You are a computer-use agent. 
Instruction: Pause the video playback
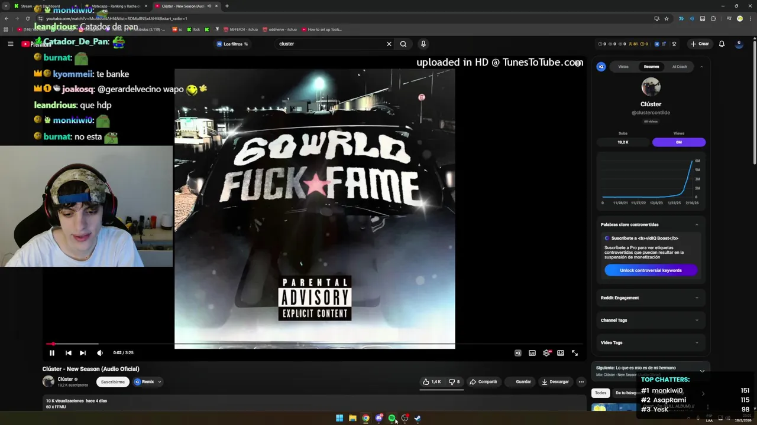point(52,353)
